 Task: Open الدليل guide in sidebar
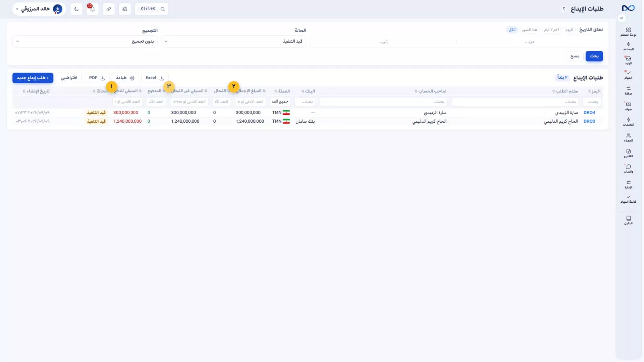pos(628,220)
